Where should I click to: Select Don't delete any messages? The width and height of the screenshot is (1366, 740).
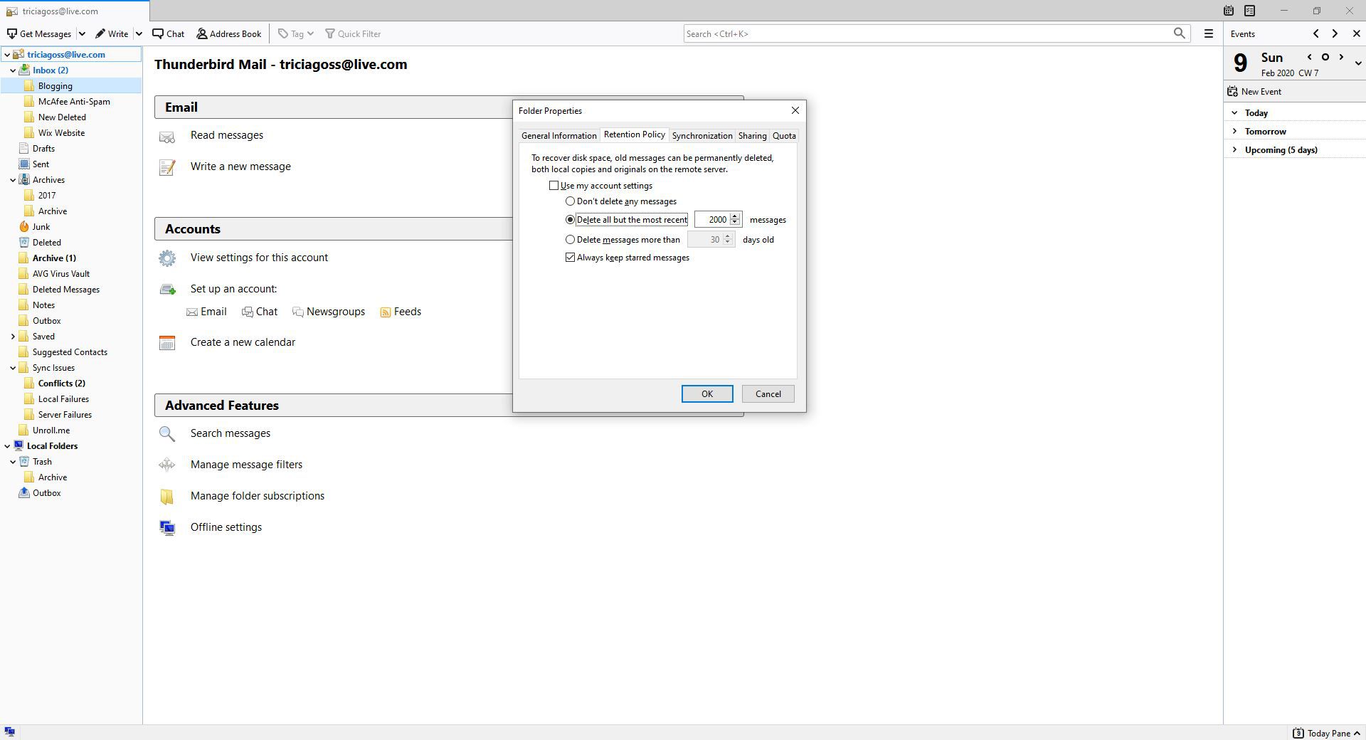pos(570,201)
